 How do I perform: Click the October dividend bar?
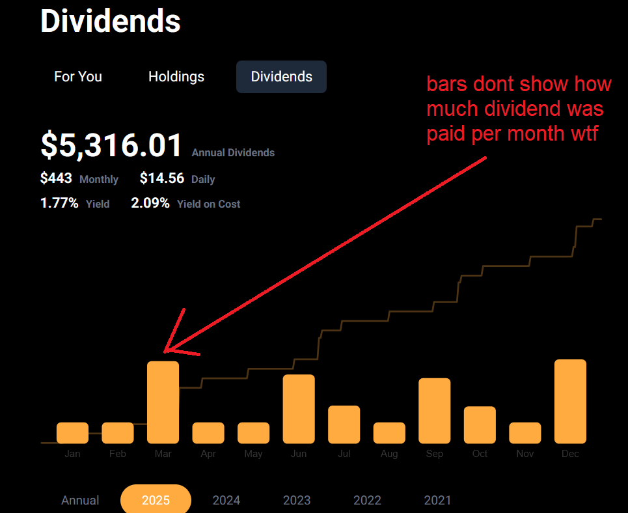point(480,425)
